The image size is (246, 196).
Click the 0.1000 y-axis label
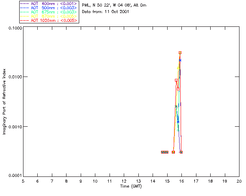(x=15, y=28)
